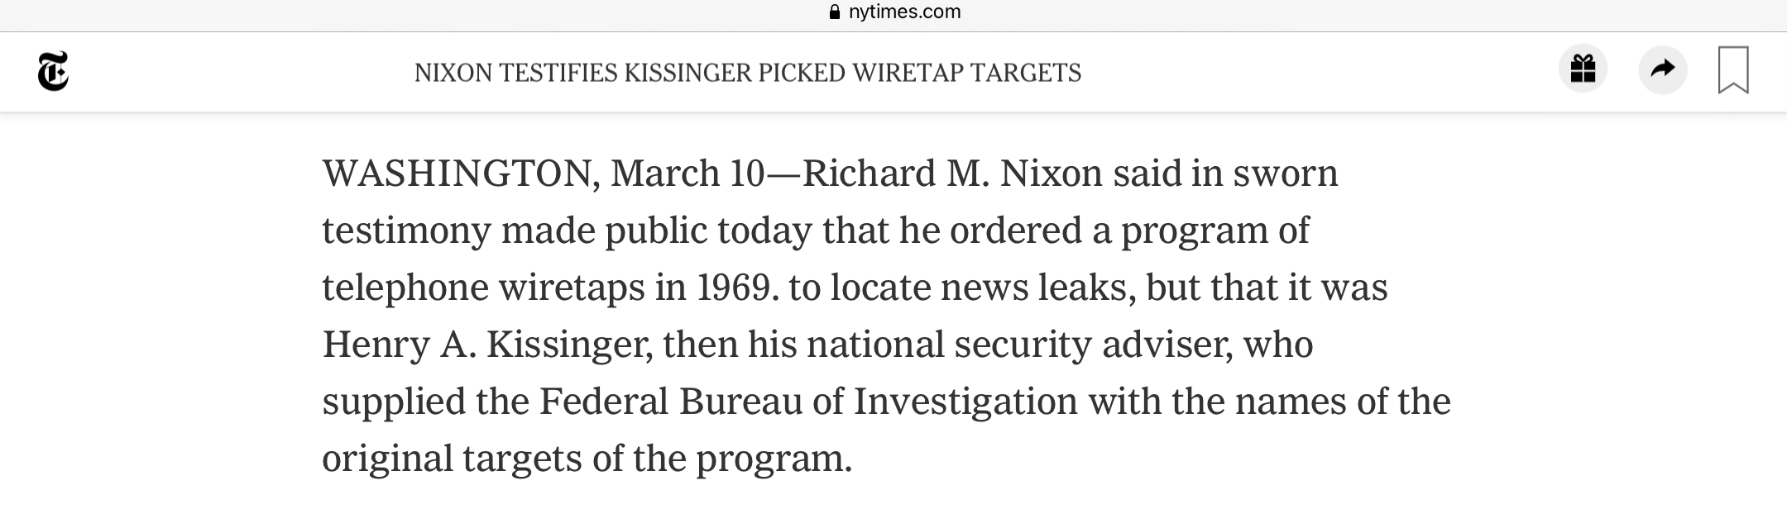Click the nytimes.com address text
Screen dimensions: 1787x514
[x=904, y=12]
